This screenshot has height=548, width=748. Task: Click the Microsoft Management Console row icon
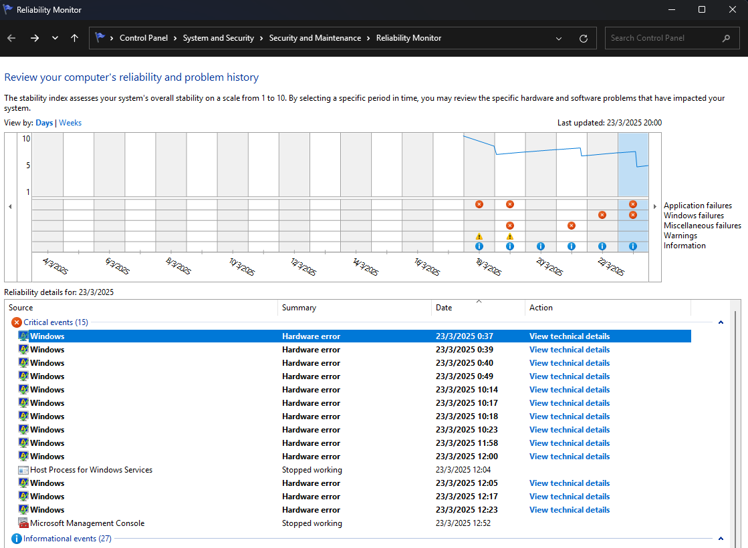23,523
